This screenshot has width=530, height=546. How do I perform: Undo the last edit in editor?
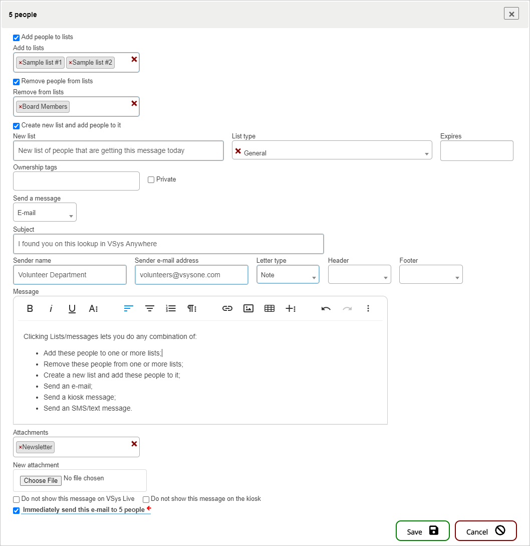coord(326,308)
